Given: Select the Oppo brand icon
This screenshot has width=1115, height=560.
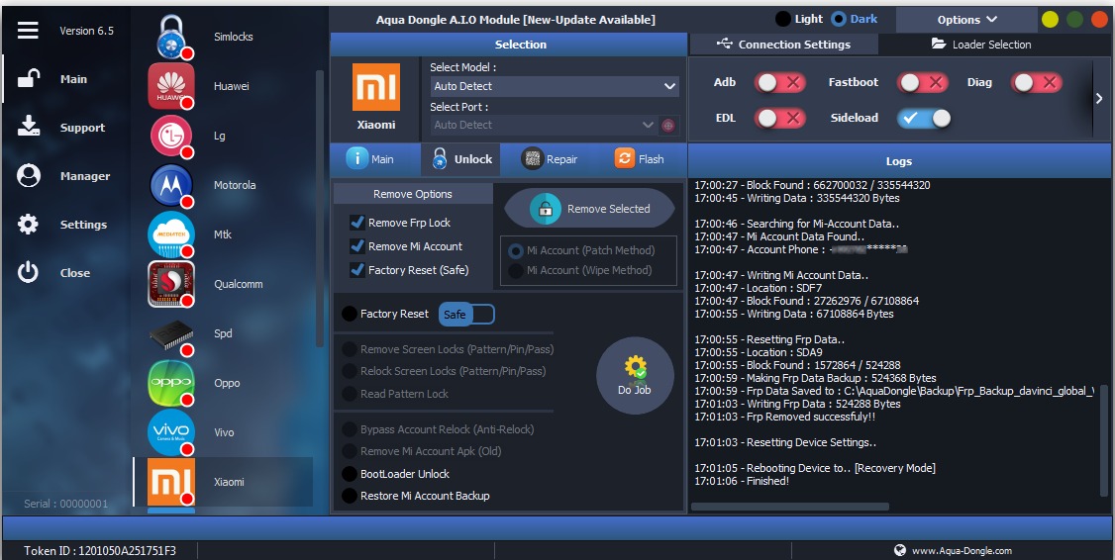Looking at the screenshot, I should pos(171,382).
